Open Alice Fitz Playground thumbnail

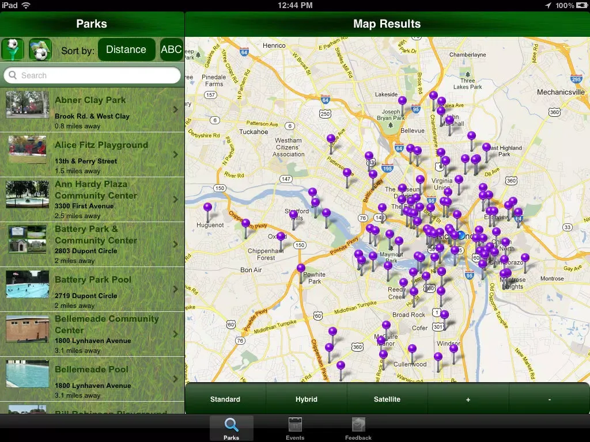pos(28,150)
